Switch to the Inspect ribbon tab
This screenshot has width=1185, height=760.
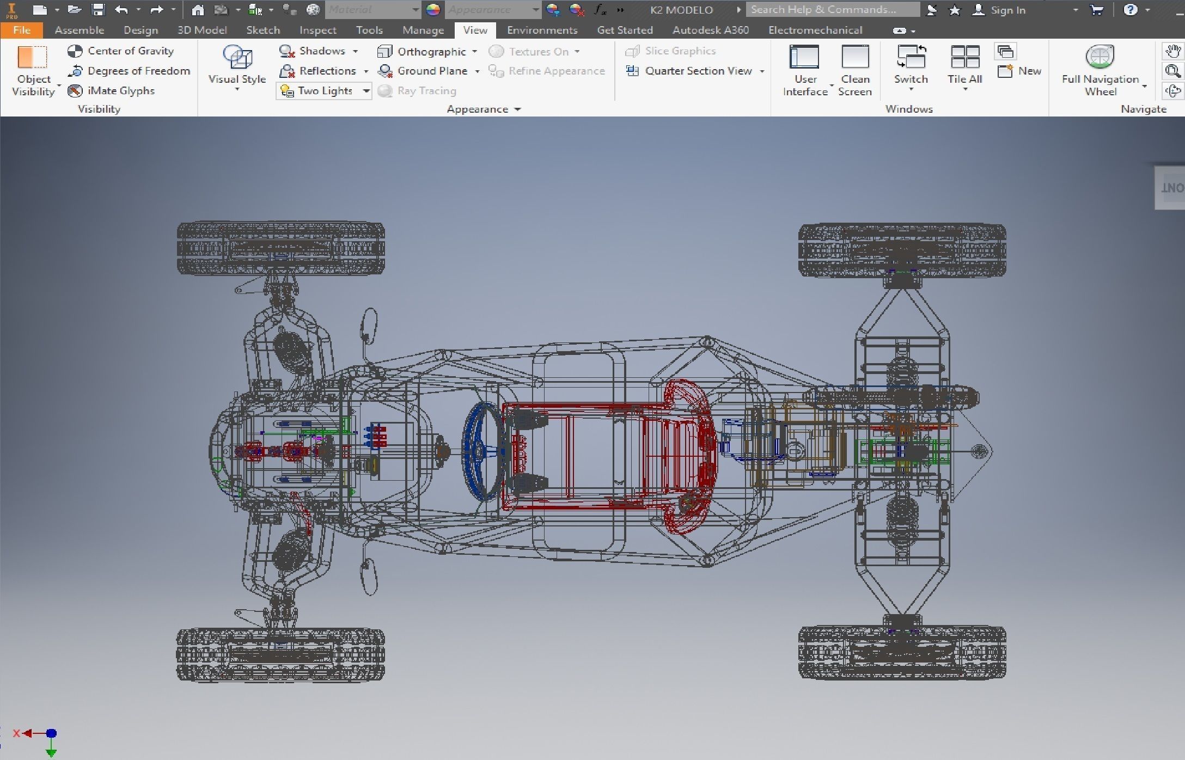[x=317, y=30]
